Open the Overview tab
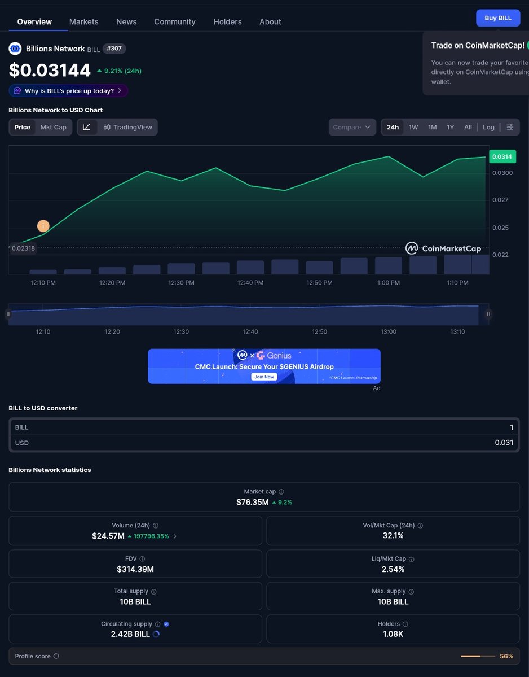Viewport: 529px width, 677px height. [34, 21]
